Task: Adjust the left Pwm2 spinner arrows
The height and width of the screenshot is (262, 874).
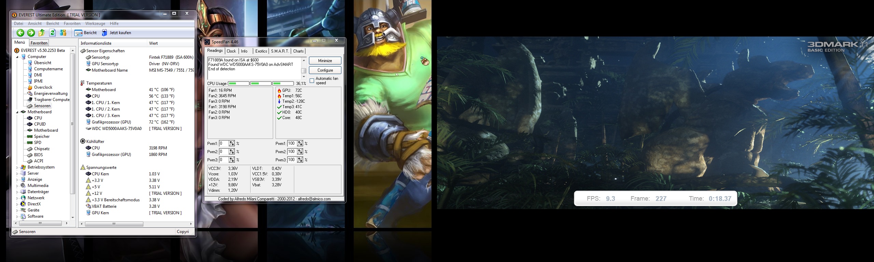Action: (x=232, y=152)
